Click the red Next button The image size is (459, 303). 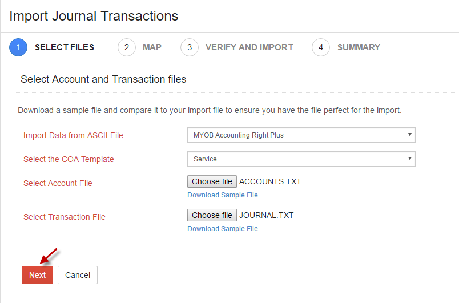[x=37, y=275]
